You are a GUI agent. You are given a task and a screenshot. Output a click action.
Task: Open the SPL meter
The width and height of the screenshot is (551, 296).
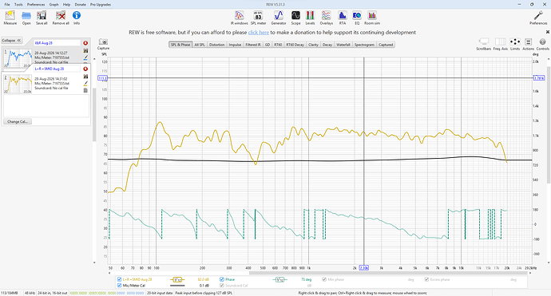[x=258, y=18]
